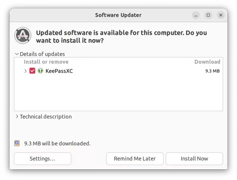Click empty area of the updates list

(x=118, y=92)
